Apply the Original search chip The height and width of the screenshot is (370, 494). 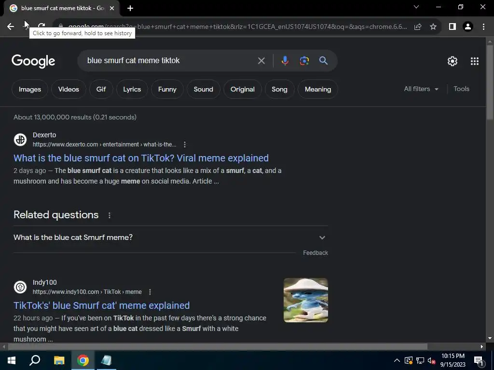[242, 89]
